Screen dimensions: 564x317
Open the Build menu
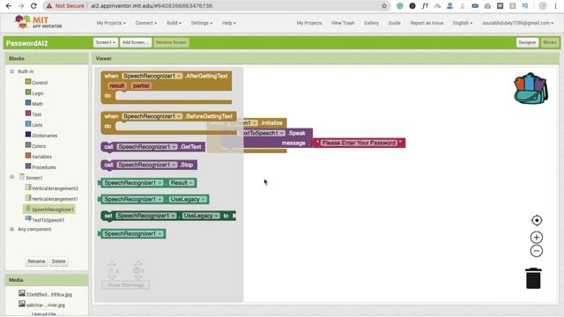tap(174, 23)
